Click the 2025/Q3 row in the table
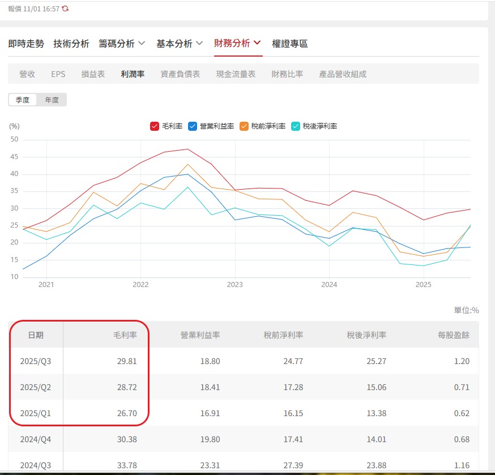 coord(244,361)
